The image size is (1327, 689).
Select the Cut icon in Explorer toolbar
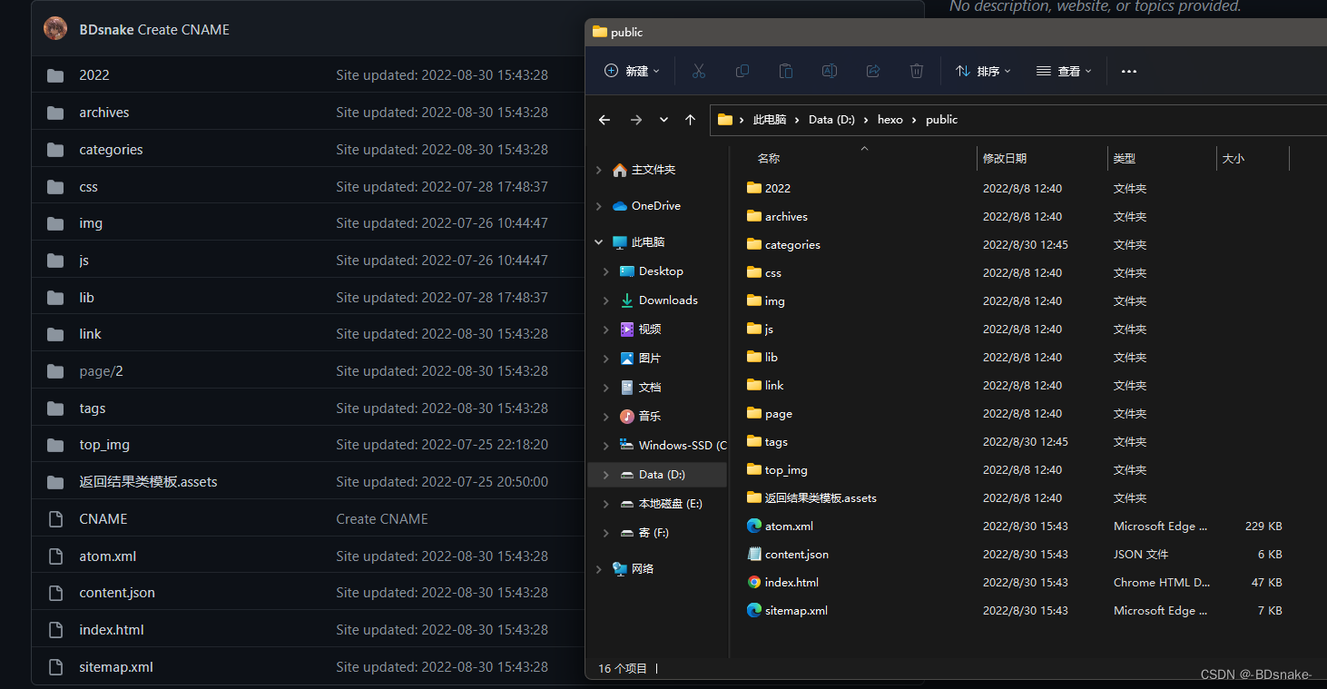[x=698, y=71]
